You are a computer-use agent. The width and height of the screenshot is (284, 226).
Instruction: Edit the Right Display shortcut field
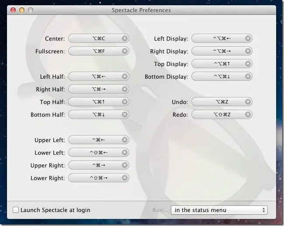point(218,51)
